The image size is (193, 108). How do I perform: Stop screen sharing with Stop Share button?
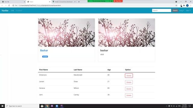(118, 1)
